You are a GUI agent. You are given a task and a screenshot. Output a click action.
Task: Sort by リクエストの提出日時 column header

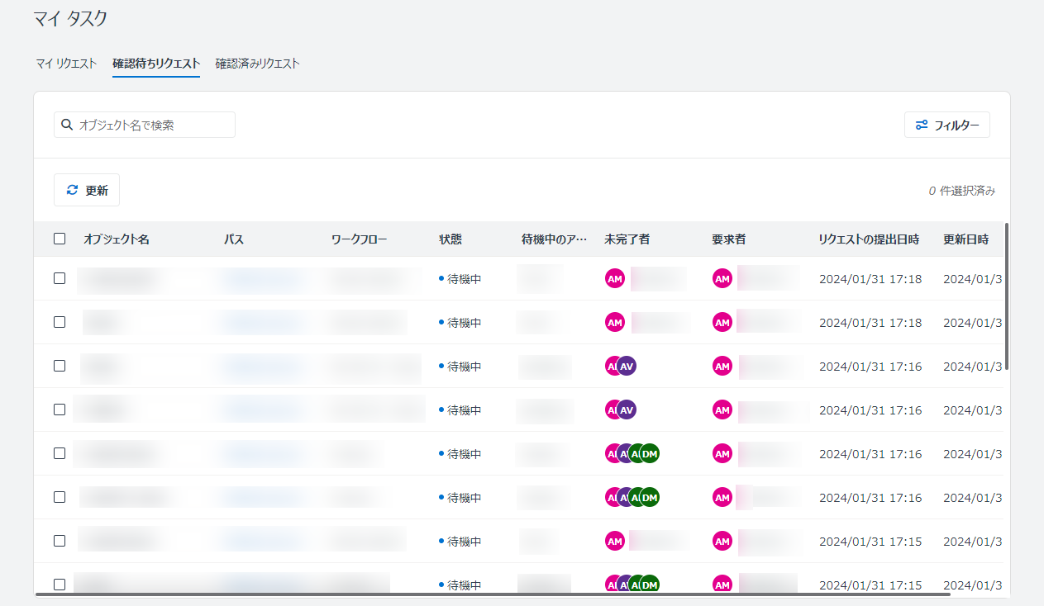pyautogui.click(x=868, y=239)
